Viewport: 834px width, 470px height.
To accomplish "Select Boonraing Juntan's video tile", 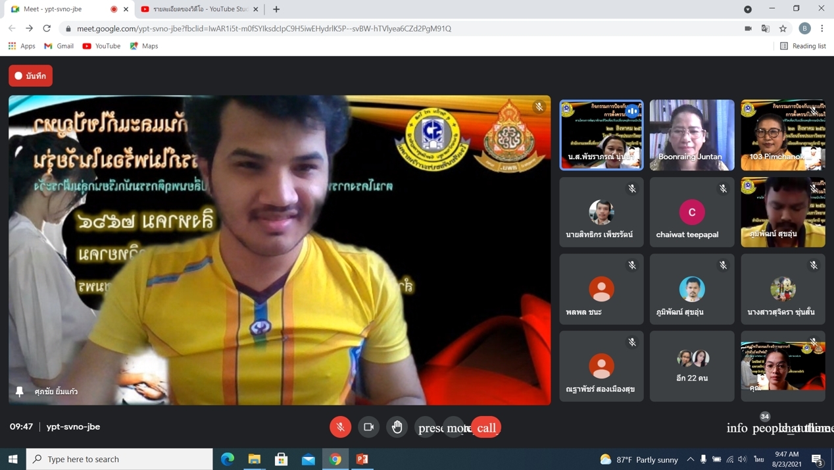I will click(x=692, y=135).
